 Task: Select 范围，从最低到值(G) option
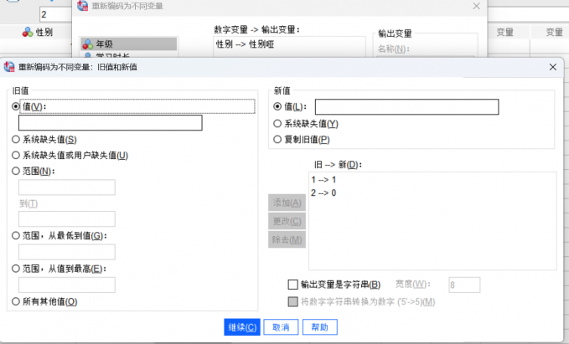[x=16, y=236]
